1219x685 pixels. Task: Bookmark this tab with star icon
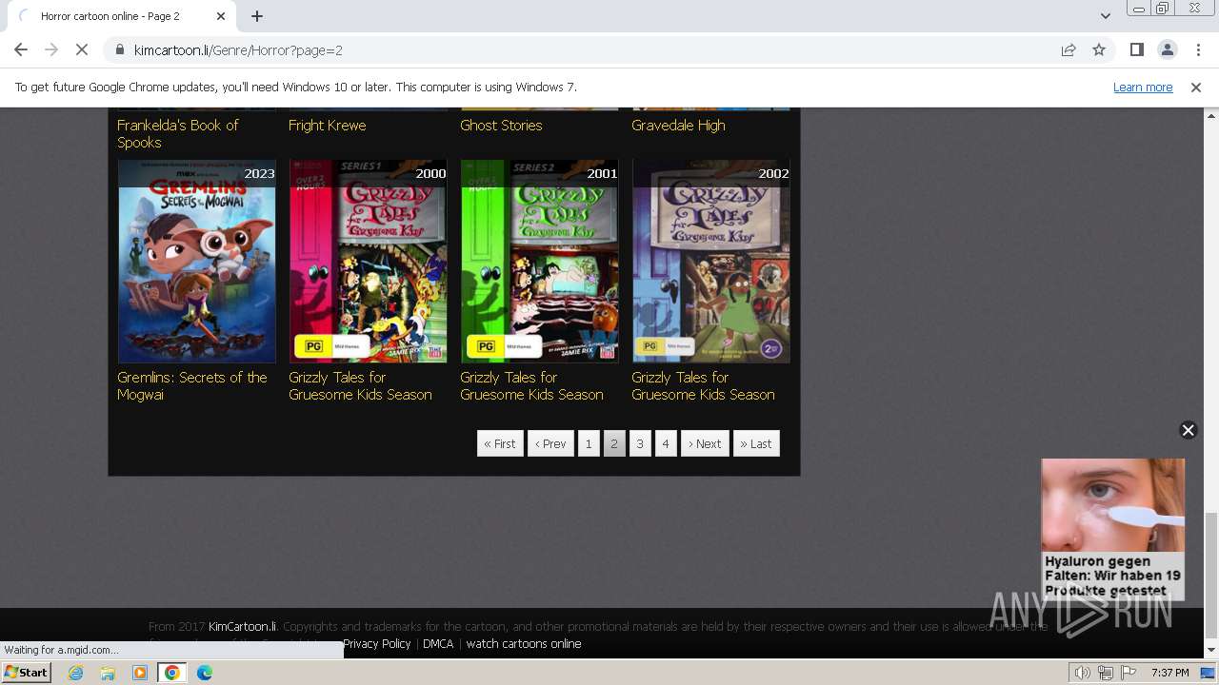[1099, 49]
